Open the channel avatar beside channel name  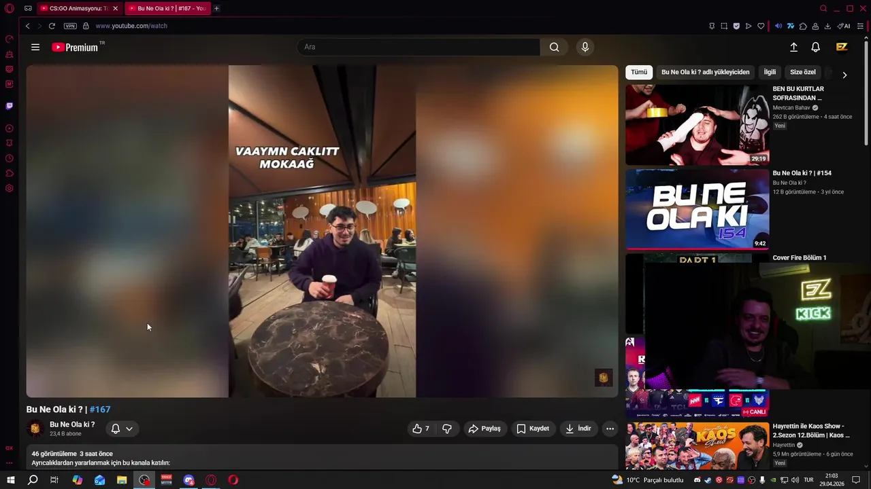click(x=35, y=429)
